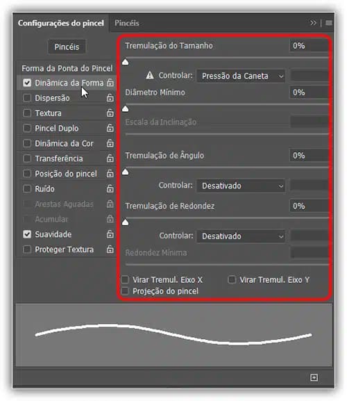
Task: Select the Suavidade label
Action: point(53,234)
